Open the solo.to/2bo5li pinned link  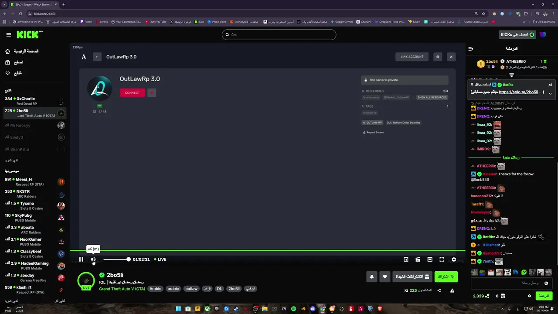(518, 92)
